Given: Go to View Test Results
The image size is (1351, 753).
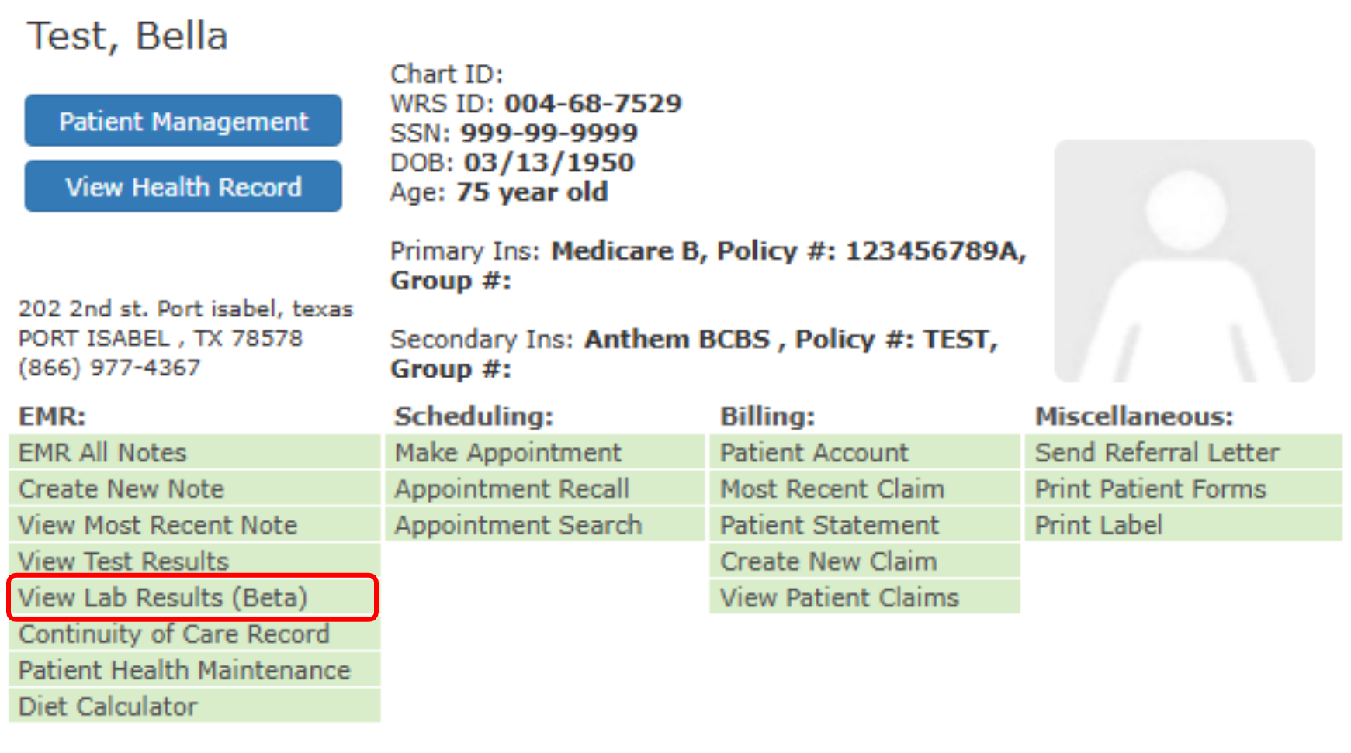Looking at the screenshot, I should pyautogui.click(x=123, y=561).
